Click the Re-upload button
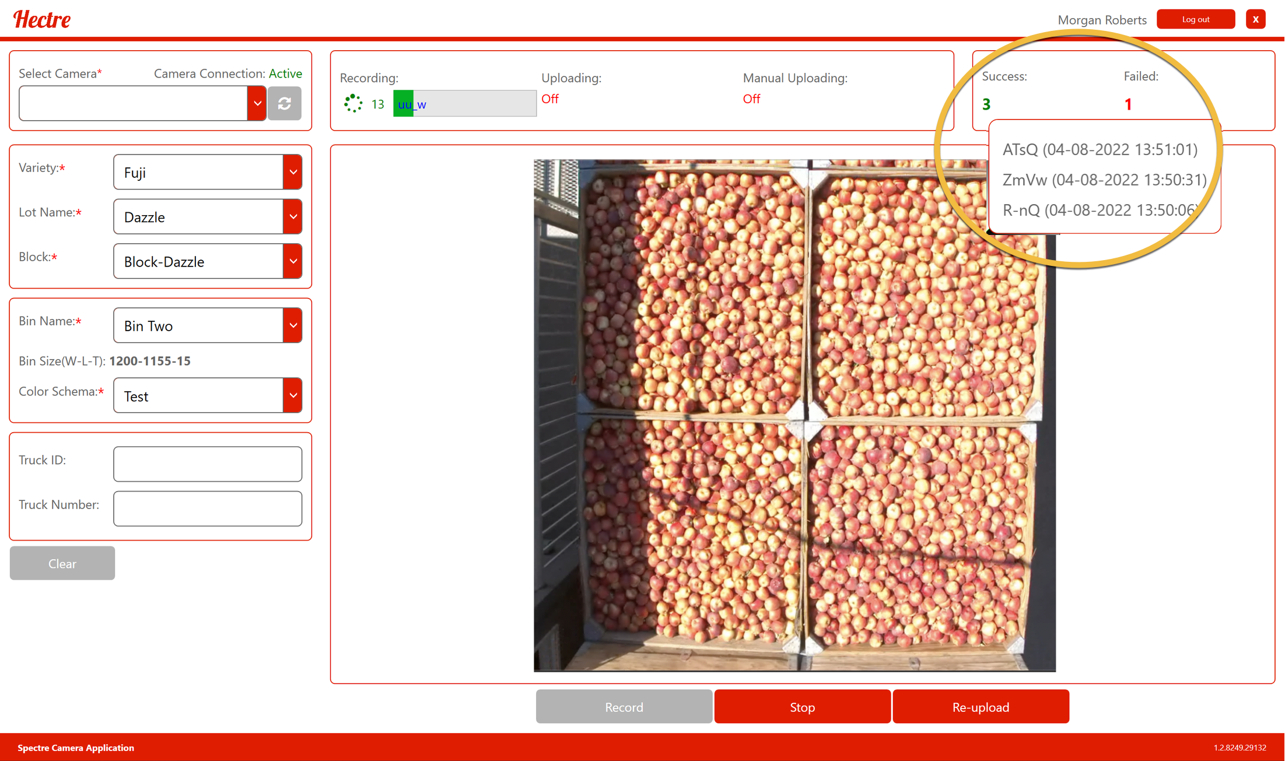 click(x=981, y=707)
